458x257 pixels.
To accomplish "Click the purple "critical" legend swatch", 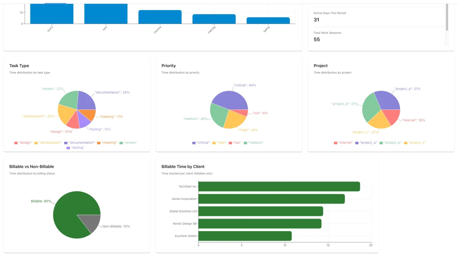I will pyautogui.click(x=194, y=142).
